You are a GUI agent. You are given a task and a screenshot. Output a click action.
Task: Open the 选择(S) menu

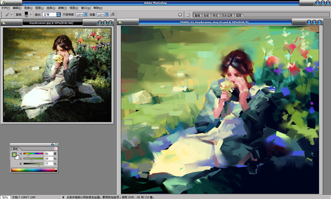[51, 8]
